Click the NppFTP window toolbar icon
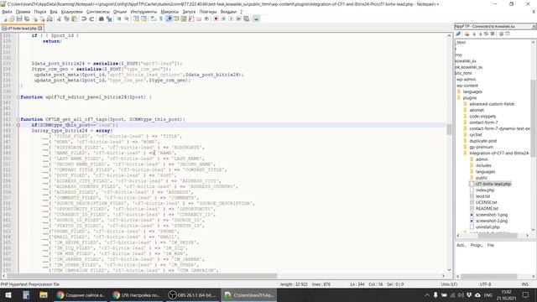537x302 pixels. (x=256, y=18)
